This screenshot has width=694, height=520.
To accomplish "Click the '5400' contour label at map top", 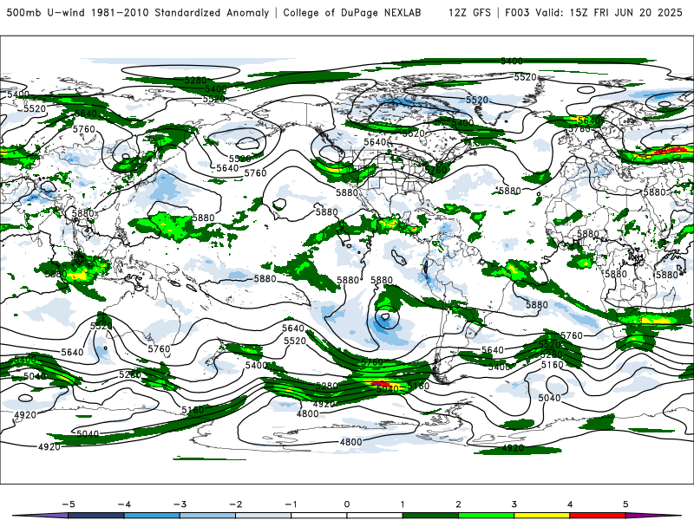I will coord(512,61).
